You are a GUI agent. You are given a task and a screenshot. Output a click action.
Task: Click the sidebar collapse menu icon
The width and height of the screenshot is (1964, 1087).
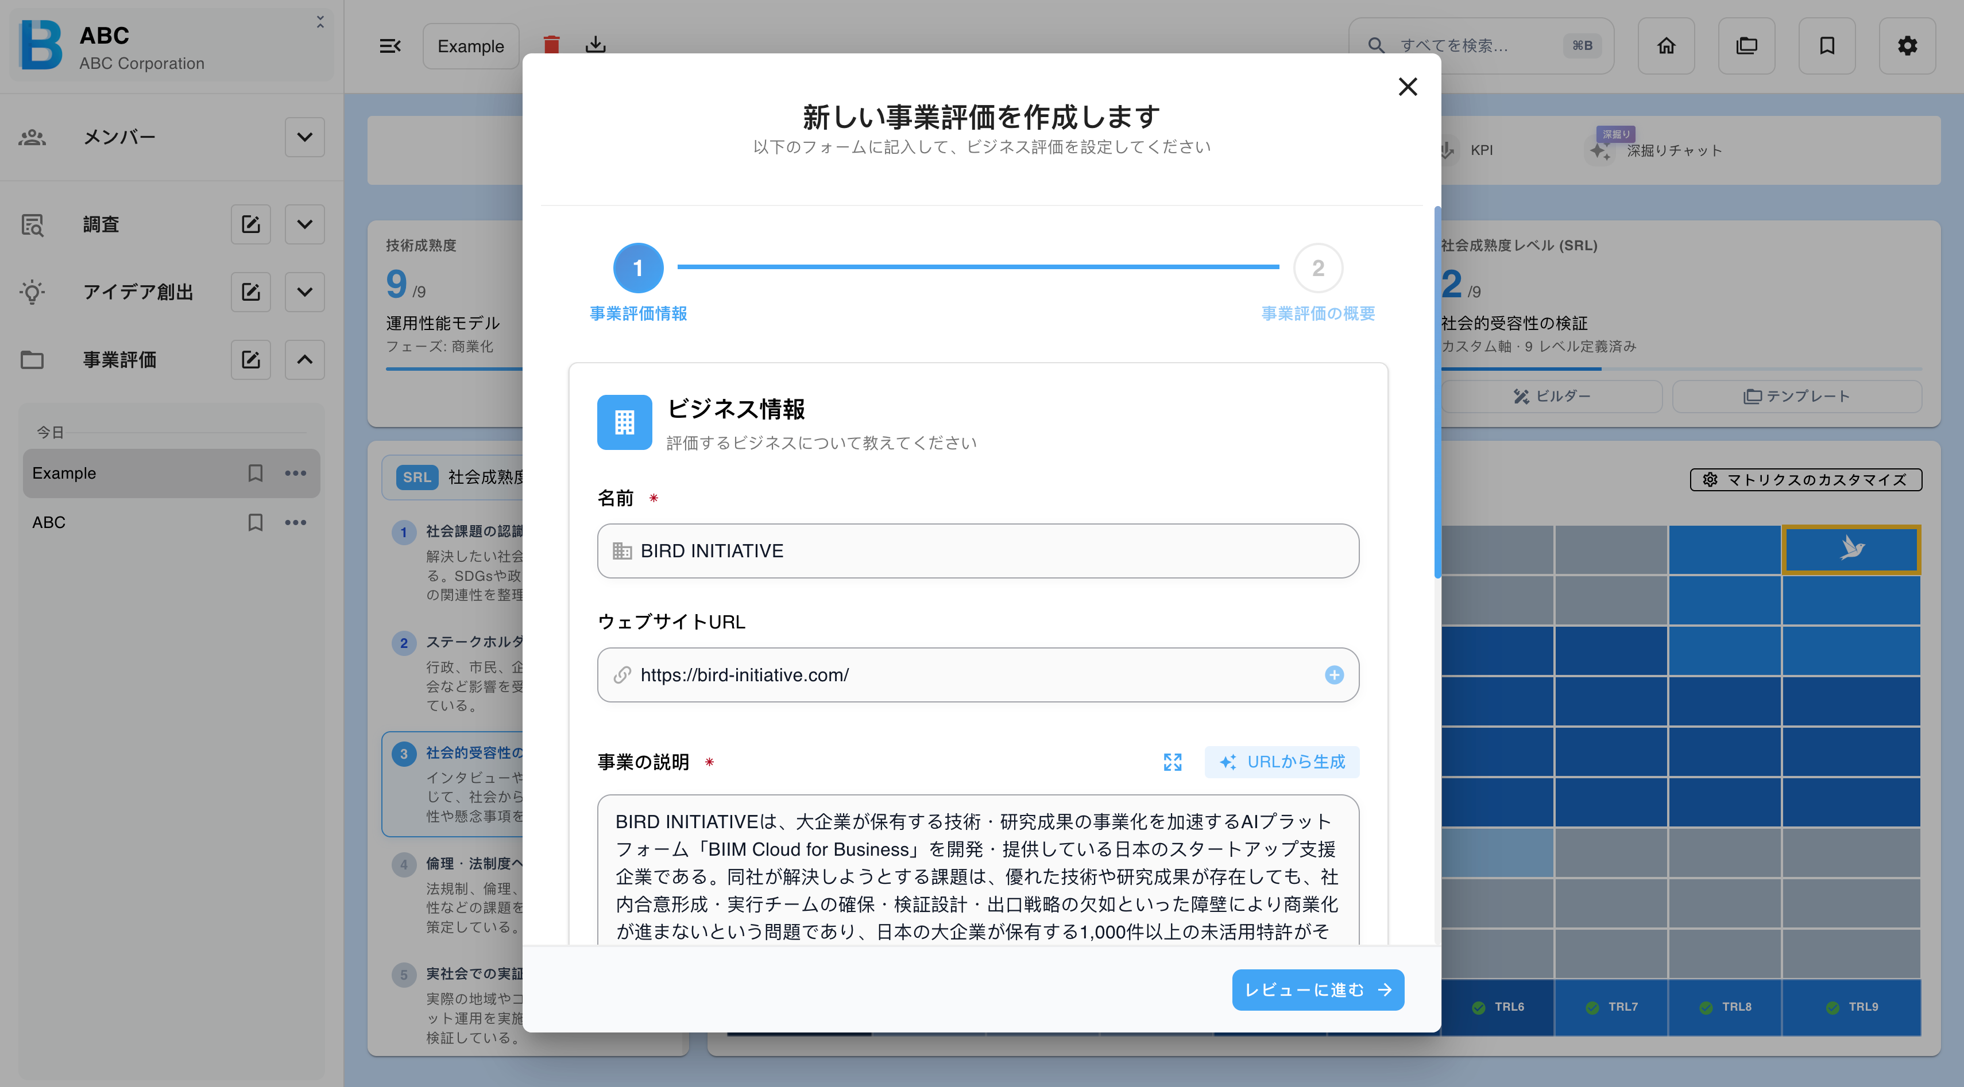click(x=391, y=46)
